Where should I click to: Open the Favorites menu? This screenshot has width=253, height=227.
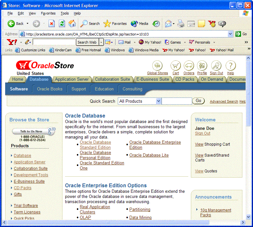48,13
